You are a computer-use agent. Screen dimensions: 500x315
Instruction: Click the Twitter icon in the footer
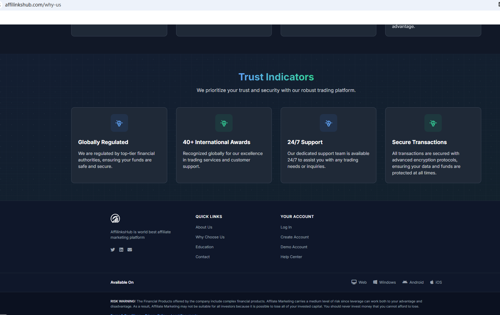coord(113,250)
